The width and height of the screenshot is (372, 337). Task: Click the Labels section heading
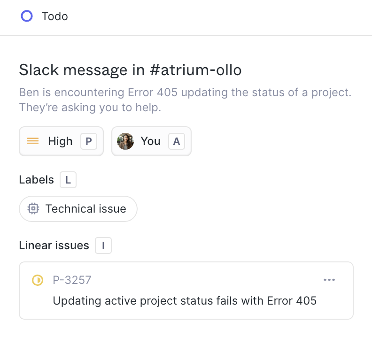tap(36, 180)
